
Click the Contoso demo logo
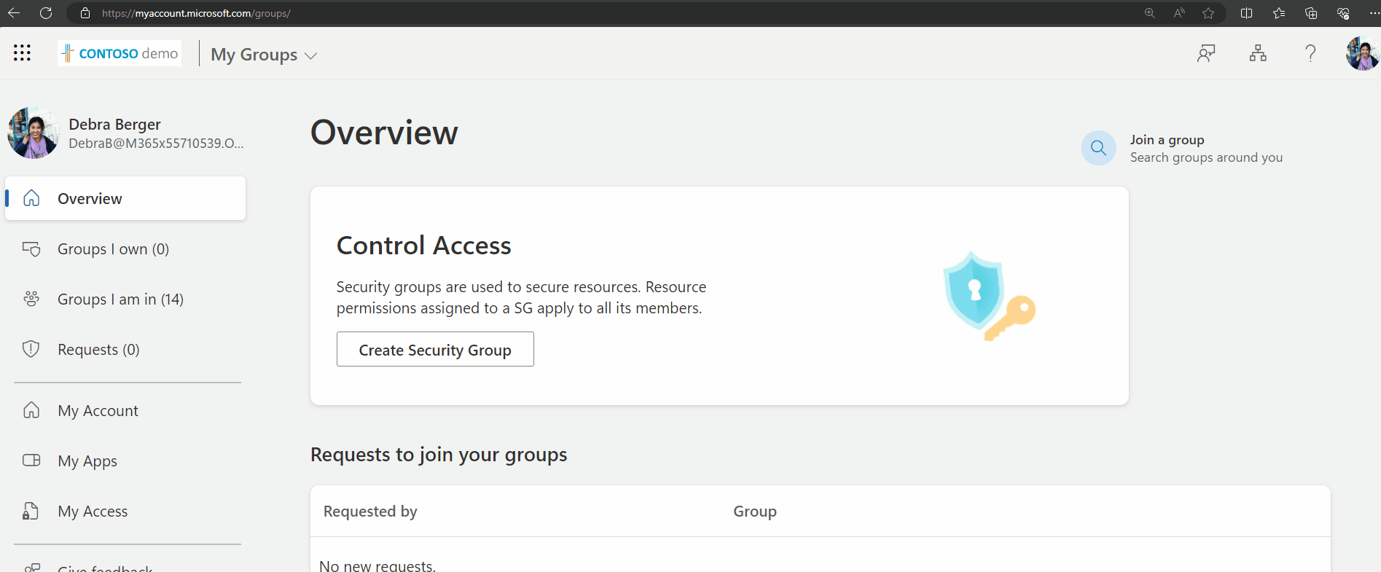pyautogui.click(x=120, y=53)
